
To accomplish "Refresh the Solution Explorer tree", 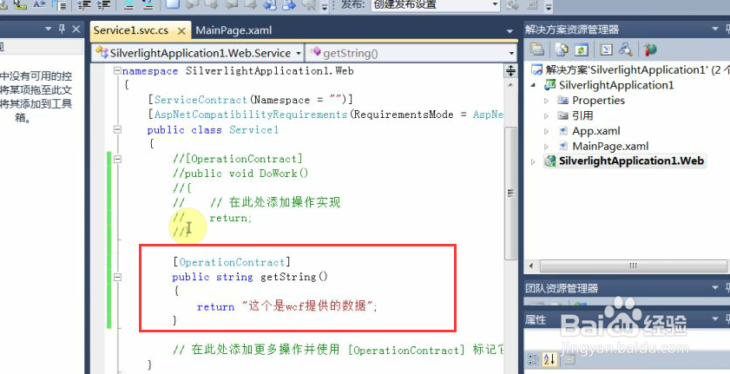I will click(x=582, y=49).
